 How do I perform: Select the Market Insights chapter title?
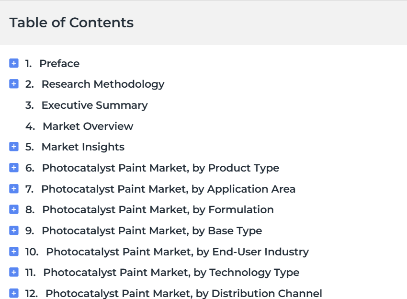click(83, 147)
